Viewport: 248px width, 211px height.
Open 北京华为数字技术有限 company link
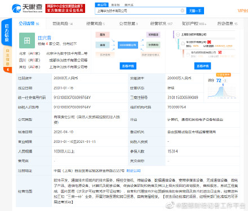[x=67, y=53]
